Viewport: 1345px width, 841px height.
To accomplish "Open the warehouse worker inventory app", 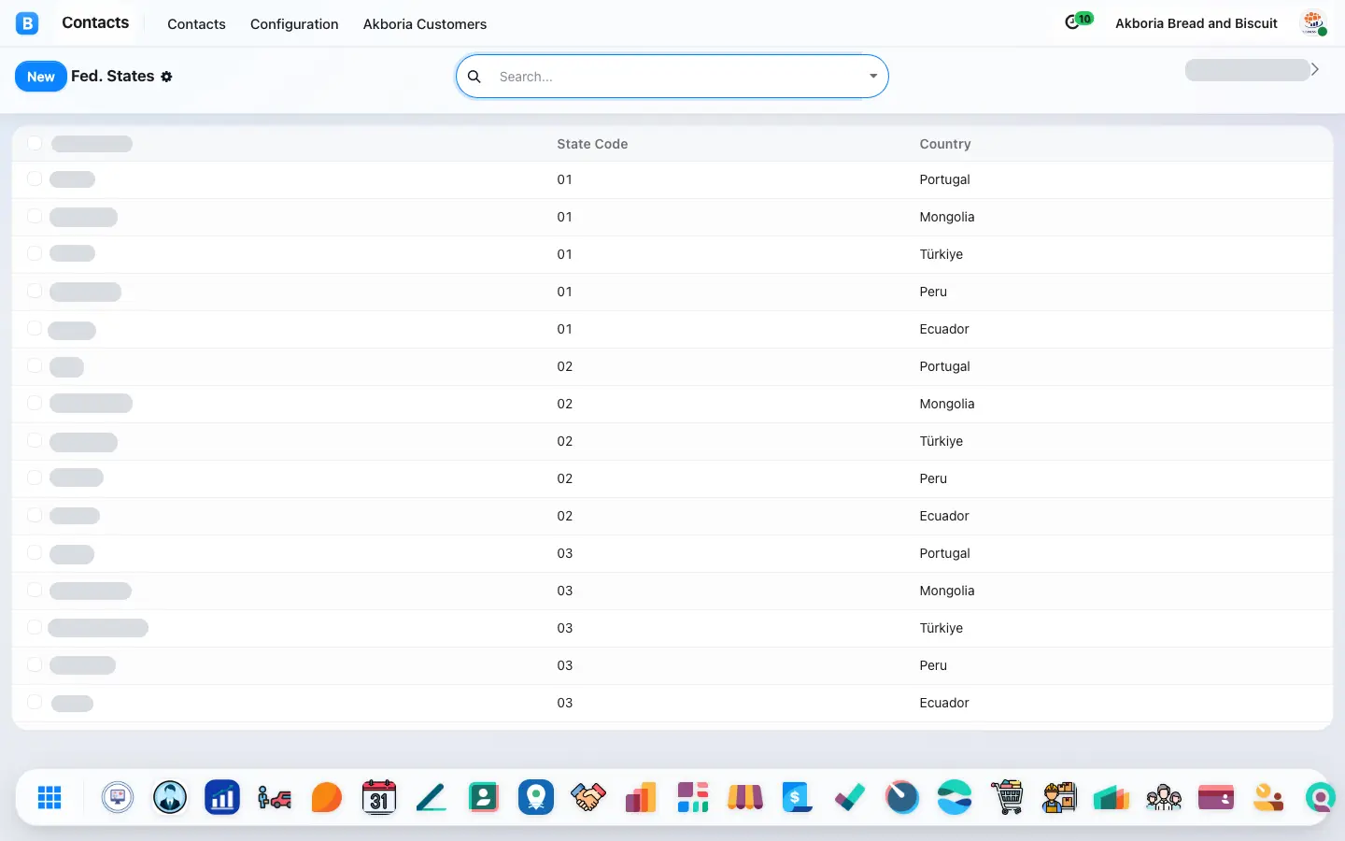I will (x=1059, y=797).
